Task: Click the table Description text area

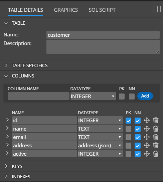Action: [103, 47]
